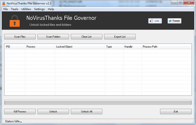Click the Scan Files button
The width and height of the screenshot is (196, 125).
[x=20, y=36]
